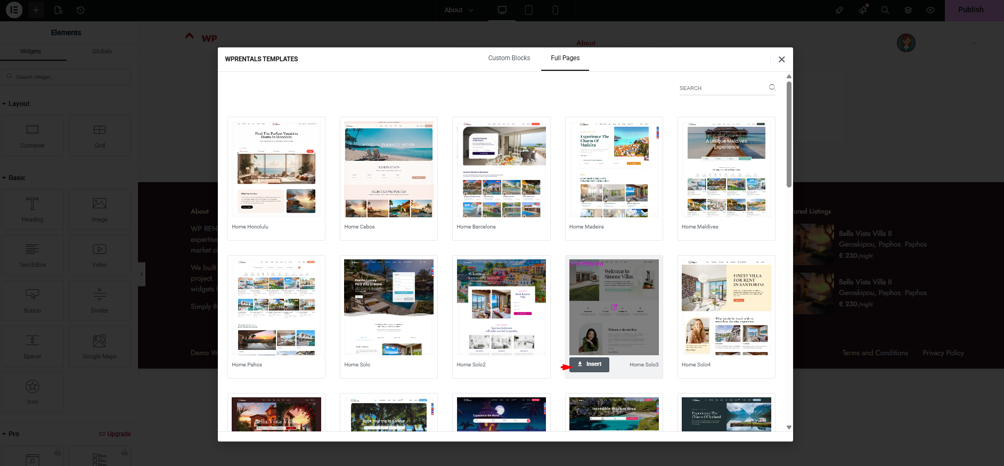Click the live preview icon on Home Solo3

pyautogui.click(x=614, y=307)
